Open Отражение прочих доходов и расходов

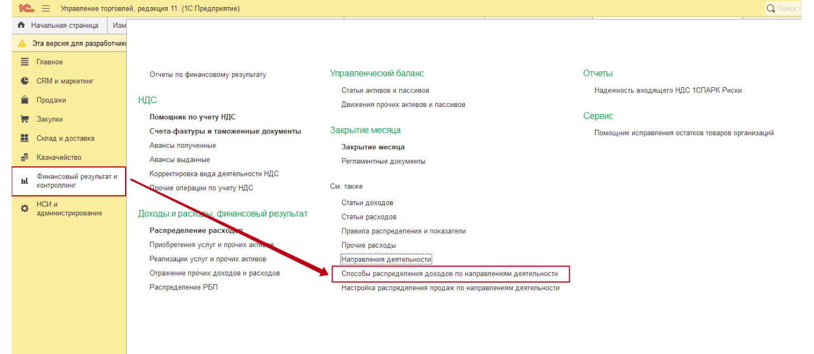point(215,273)
